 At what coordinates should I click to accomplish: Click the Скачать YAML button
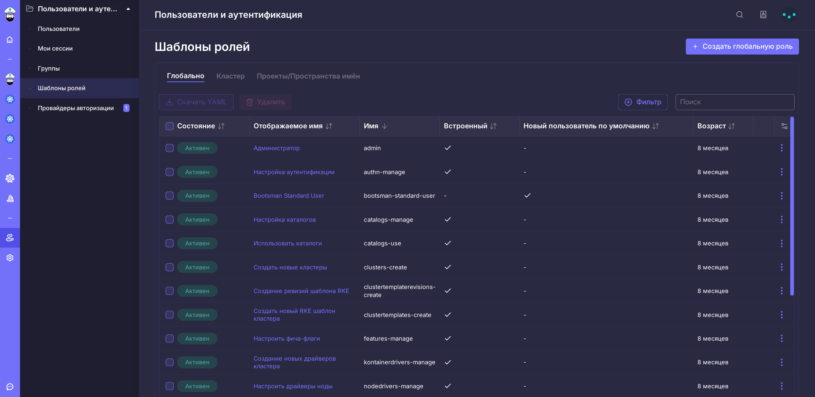(x=196, y=102)
